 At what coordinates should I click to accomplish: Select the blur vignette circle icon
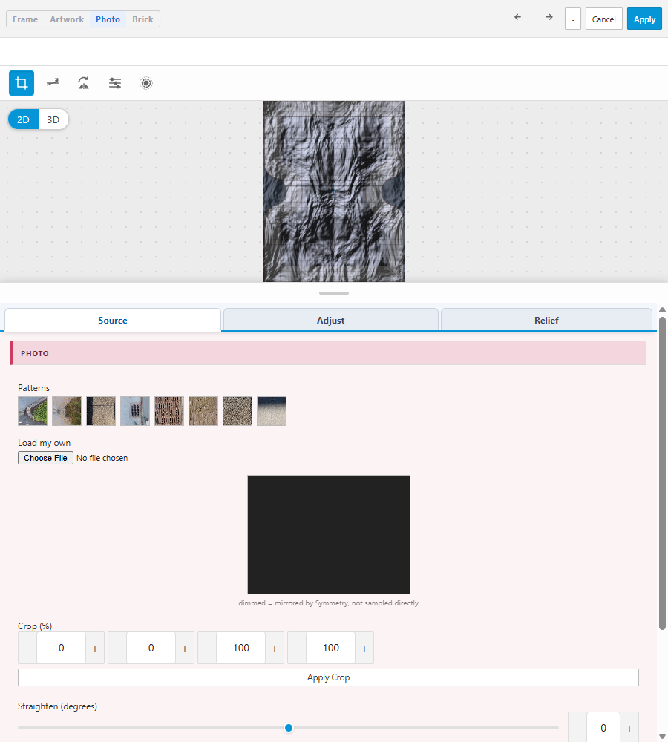pos(146,83)
